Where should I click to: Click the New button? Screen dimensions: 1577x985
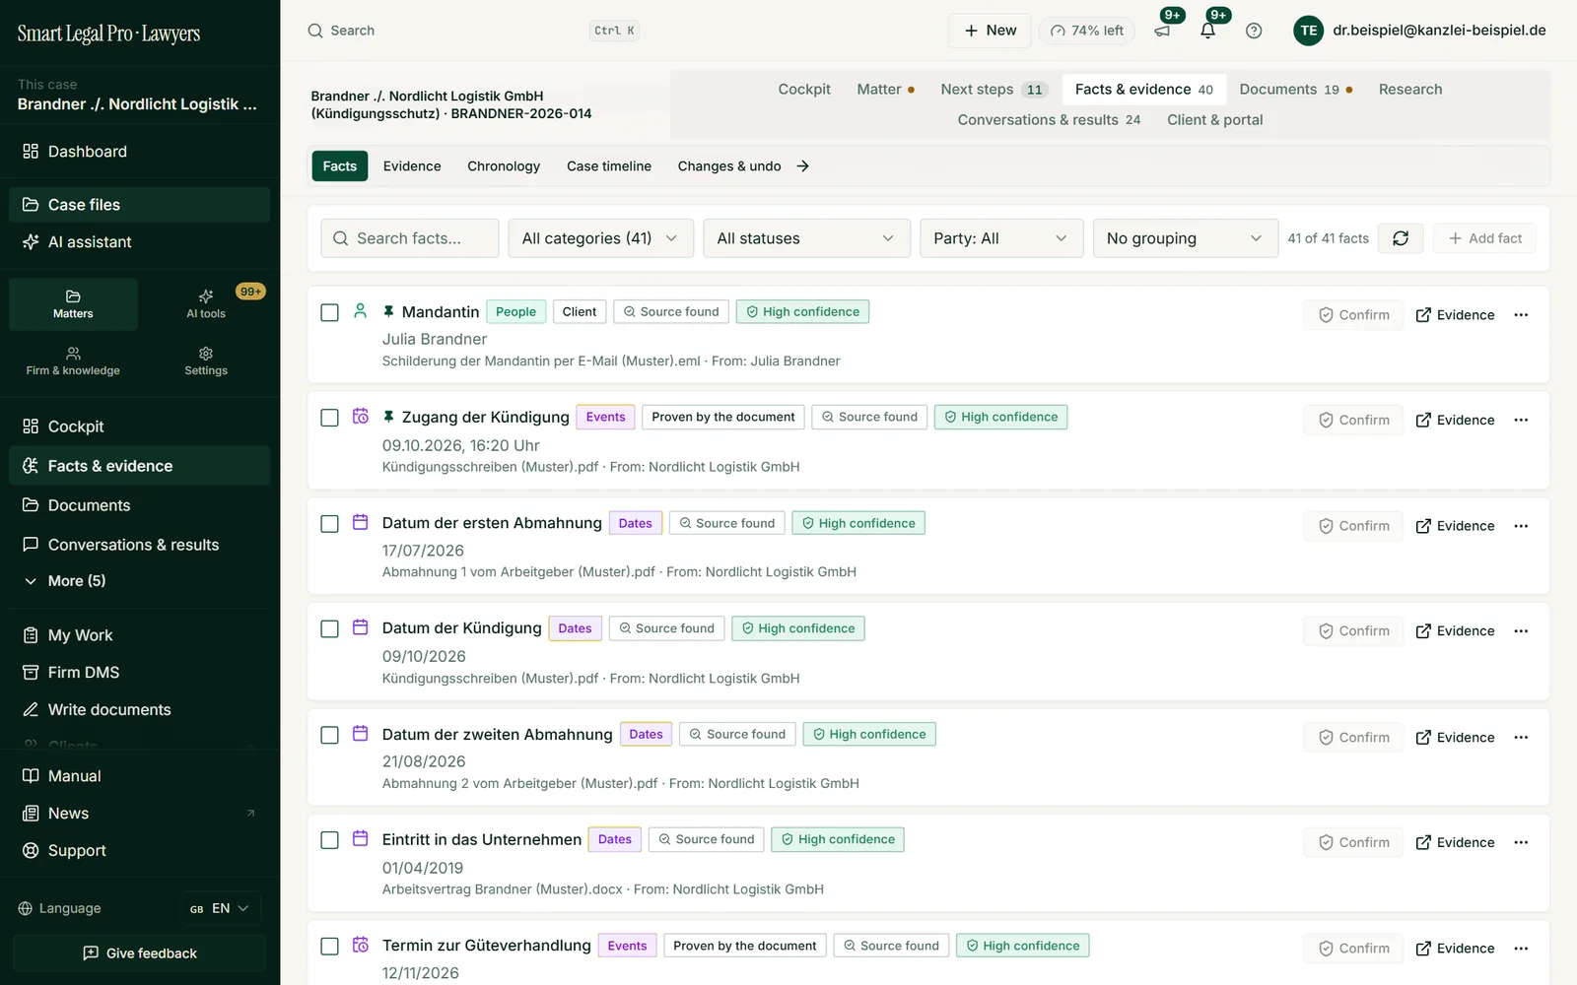(x=990, y=31)
